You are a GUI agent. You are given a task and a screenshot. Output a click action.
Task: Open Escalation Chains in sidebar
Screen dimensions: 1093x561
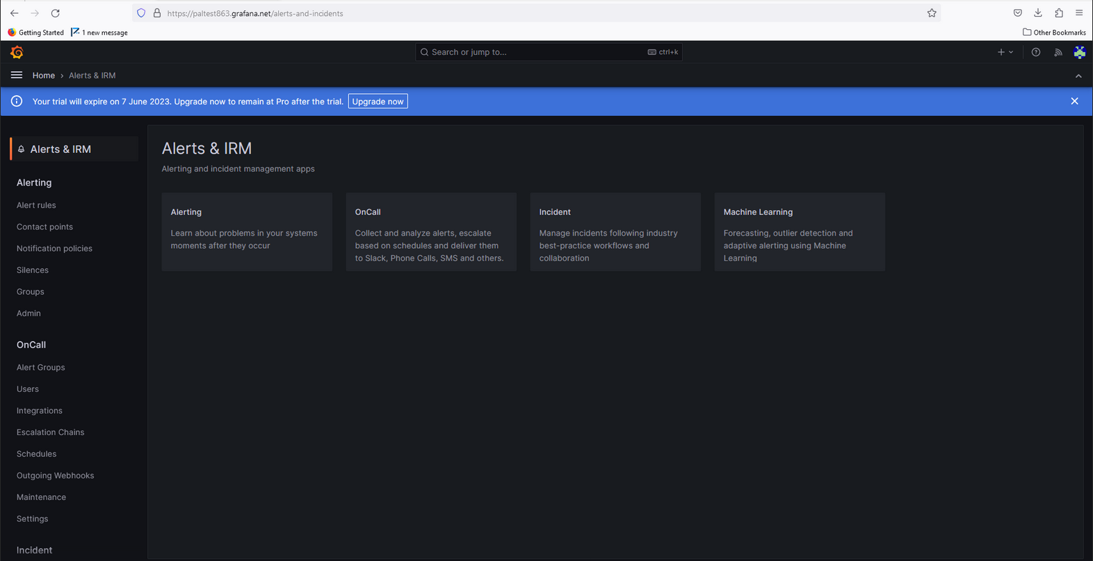pos(50,432)
